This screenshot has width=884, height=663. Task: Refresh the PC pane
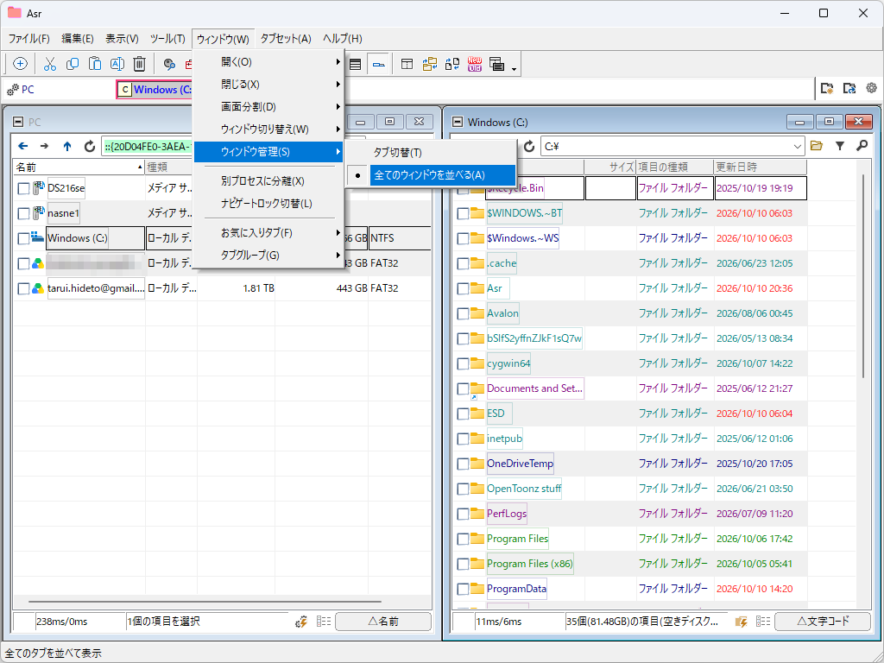point(89,146)
